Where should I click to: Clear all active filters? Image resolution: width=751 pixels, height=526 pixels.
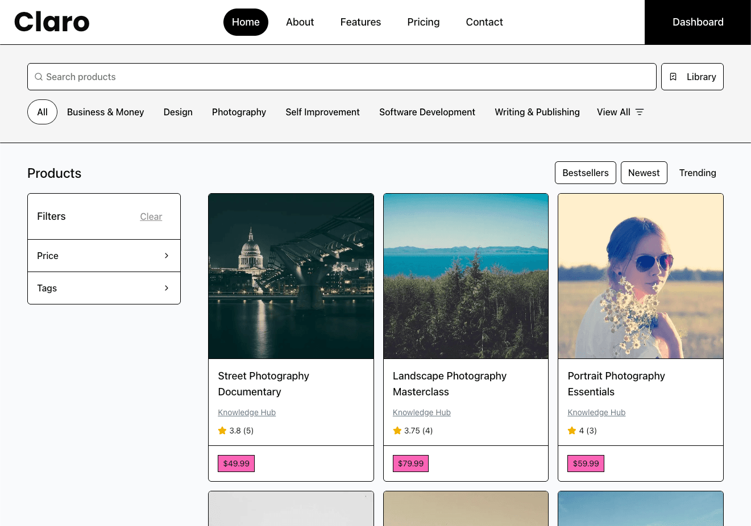pos(151,216)
